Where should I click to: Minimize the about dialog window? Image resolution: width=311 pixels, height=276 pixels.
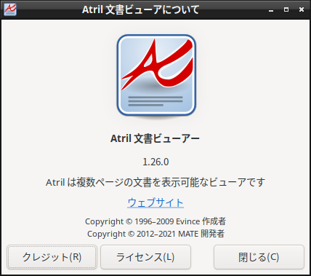[271, 10]
